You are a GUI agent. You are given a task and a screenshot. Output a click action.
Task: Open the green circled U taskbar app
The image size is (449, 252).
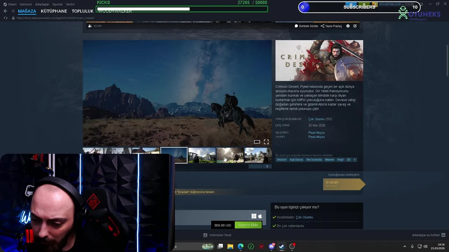[x=251, y=246]
